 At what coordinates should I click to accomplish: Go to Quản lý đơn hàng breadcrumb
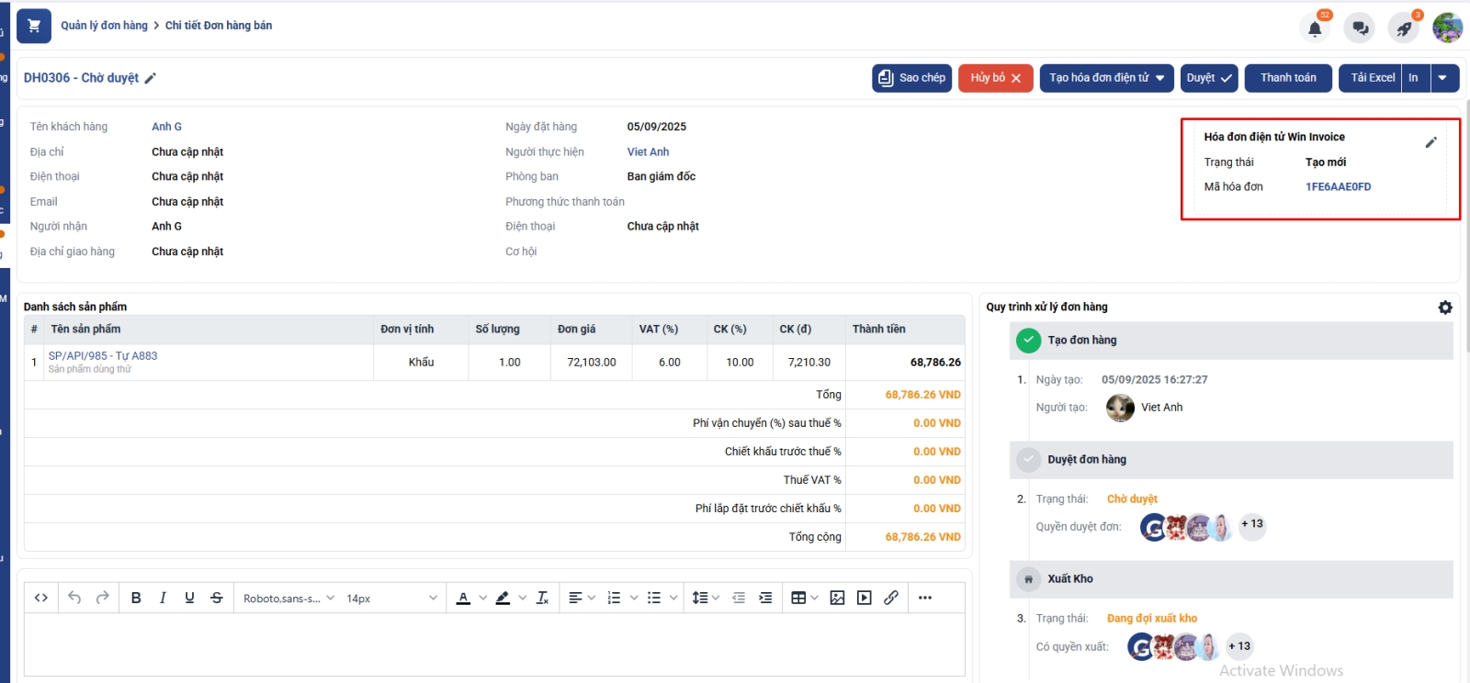pos(104,26)
